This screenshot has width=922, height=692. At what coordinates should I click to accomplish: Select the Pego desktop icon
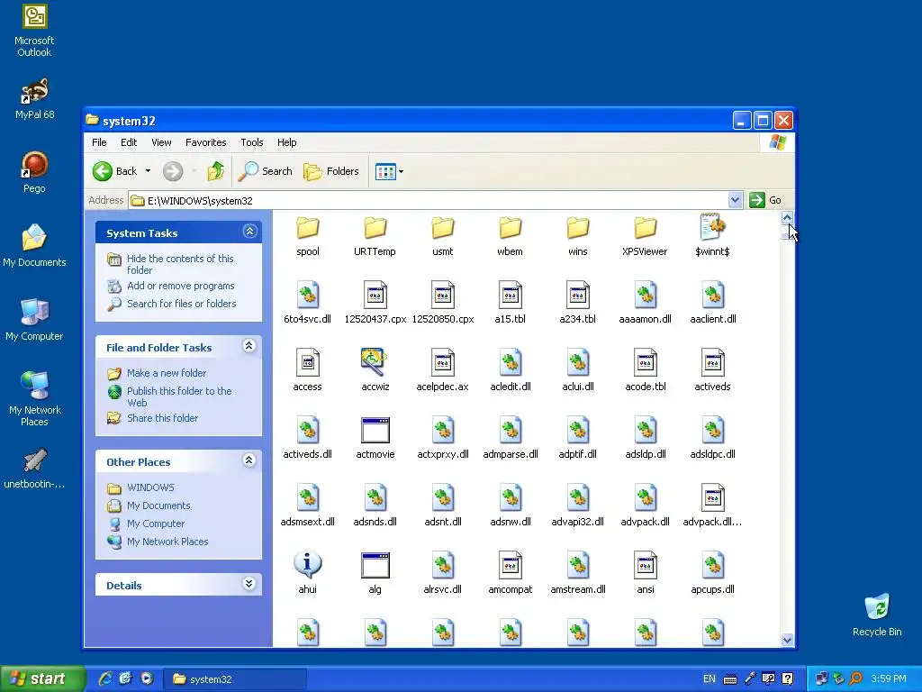[34, 172]
